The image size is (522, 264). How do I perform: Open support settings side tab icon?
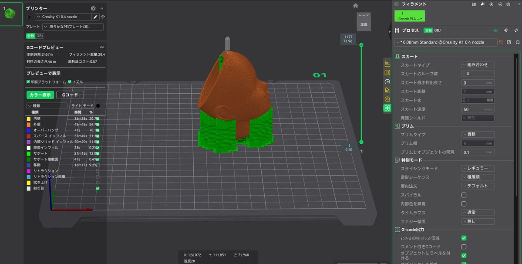pyautogui.click(x=387, y=90)
